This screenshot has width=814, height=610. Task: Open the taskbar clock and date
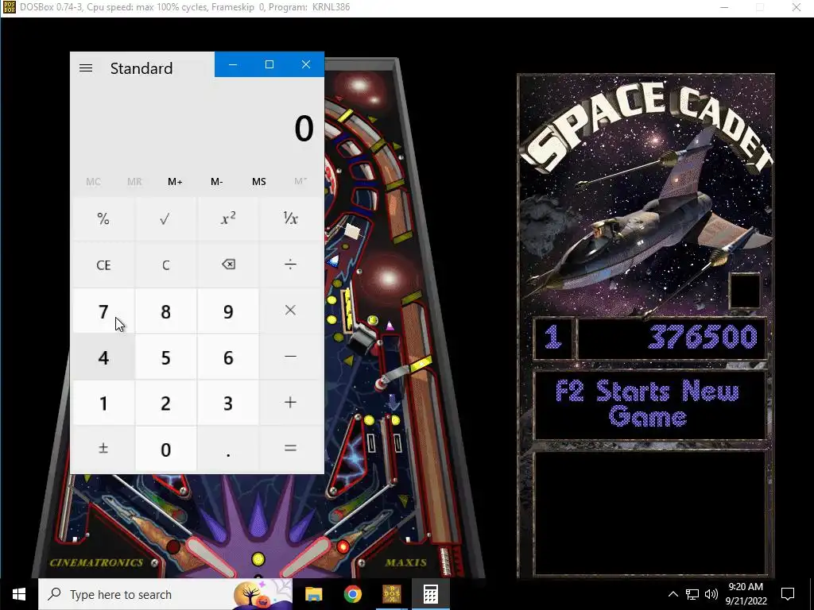click(746, 594)
